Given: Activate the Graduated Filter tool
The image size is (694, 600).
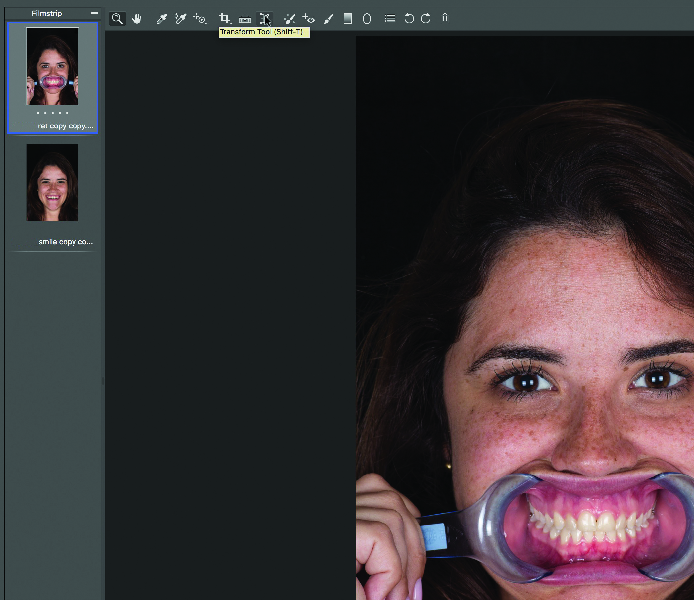Looking at the screenshot, I should tap(348, 19).
